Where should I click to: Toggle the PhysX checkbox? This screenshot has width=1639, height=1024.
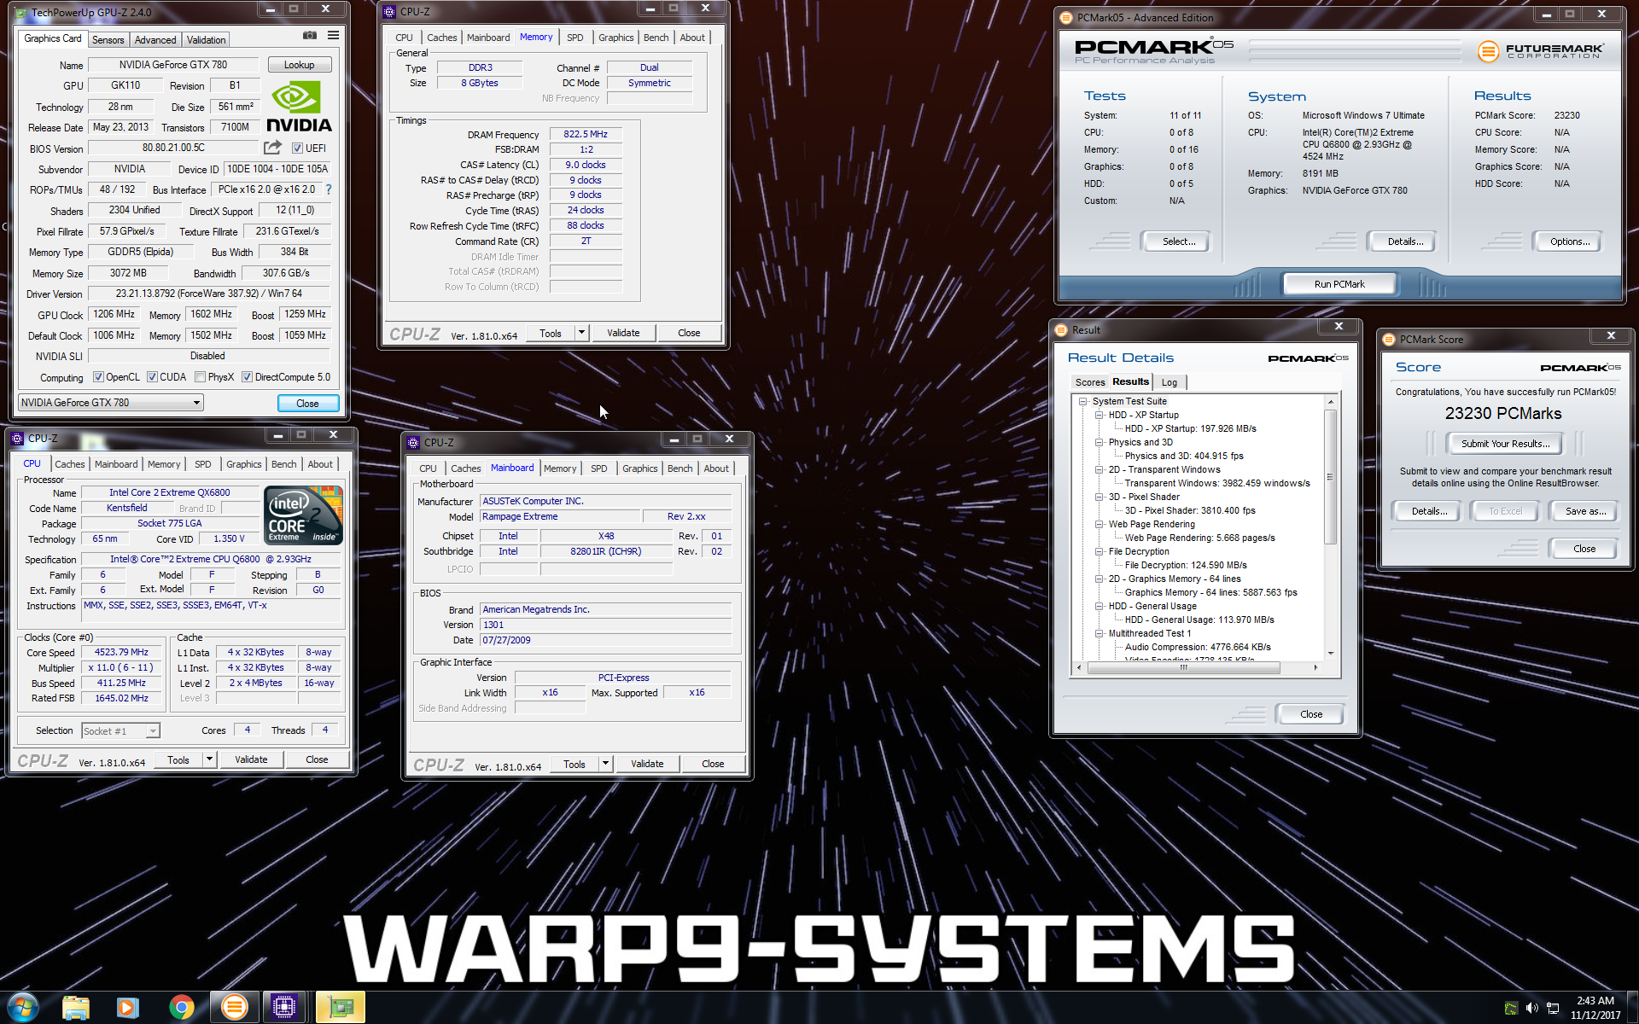click(200, 377)
